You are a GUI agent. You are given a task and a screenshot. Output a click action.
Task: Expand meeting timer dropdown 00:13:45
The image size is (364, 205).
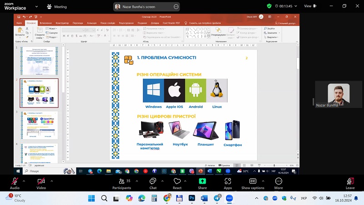click(296, 6)
